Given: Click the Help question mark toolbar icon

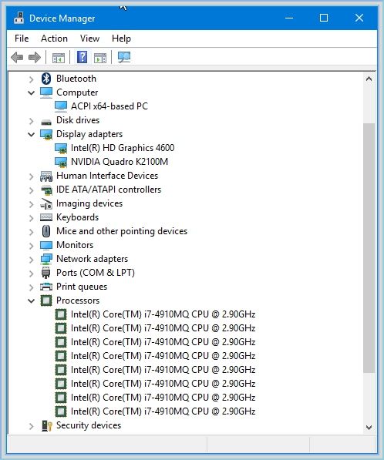Looking at the screenshot, I should (x=83, y=57).
